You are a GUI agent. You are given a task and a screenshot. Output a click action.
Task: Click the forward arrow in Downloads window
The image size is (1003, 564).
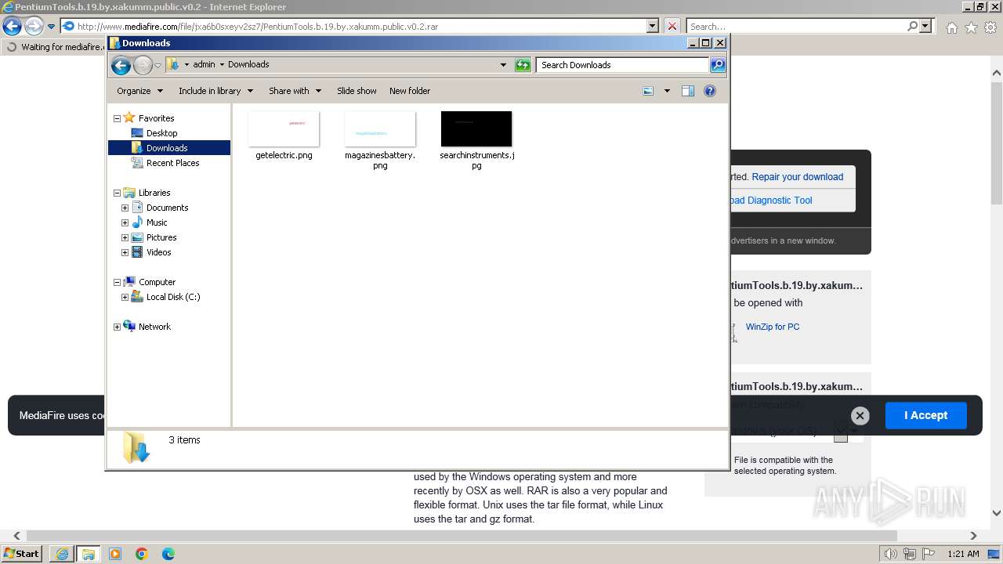[x=143, y=65]
